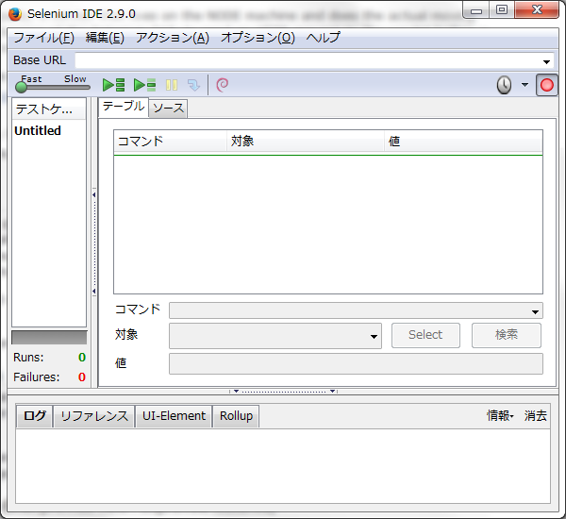The height and width of the screenshot is (519, 566).
Task: Click the 検索 button
Action: 507,335
